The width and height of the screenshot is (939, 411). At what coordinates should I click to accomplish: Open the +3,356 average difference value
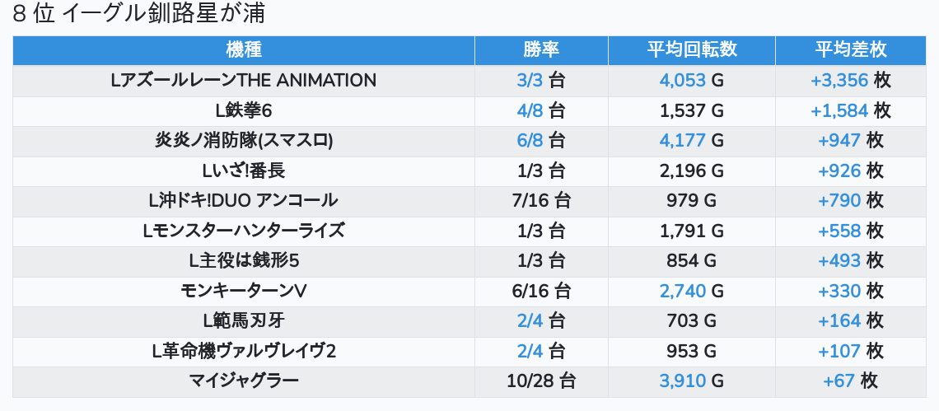pyautogui.click(x=839, y=81)
